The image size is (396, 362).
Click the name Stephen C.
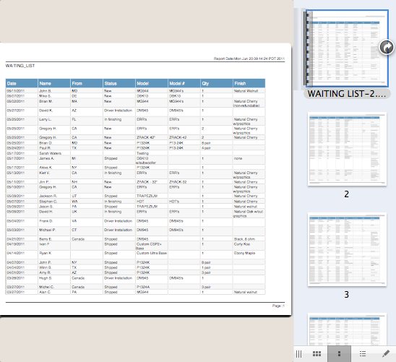[x=48, y=202]
